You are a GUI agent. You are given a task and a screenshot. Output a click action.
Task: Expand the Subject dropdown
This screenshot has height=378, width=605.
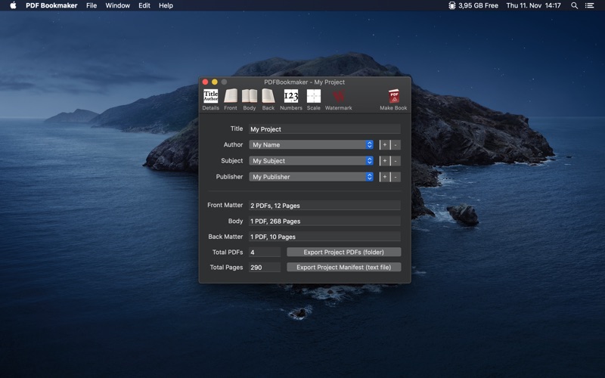point(311,161)
